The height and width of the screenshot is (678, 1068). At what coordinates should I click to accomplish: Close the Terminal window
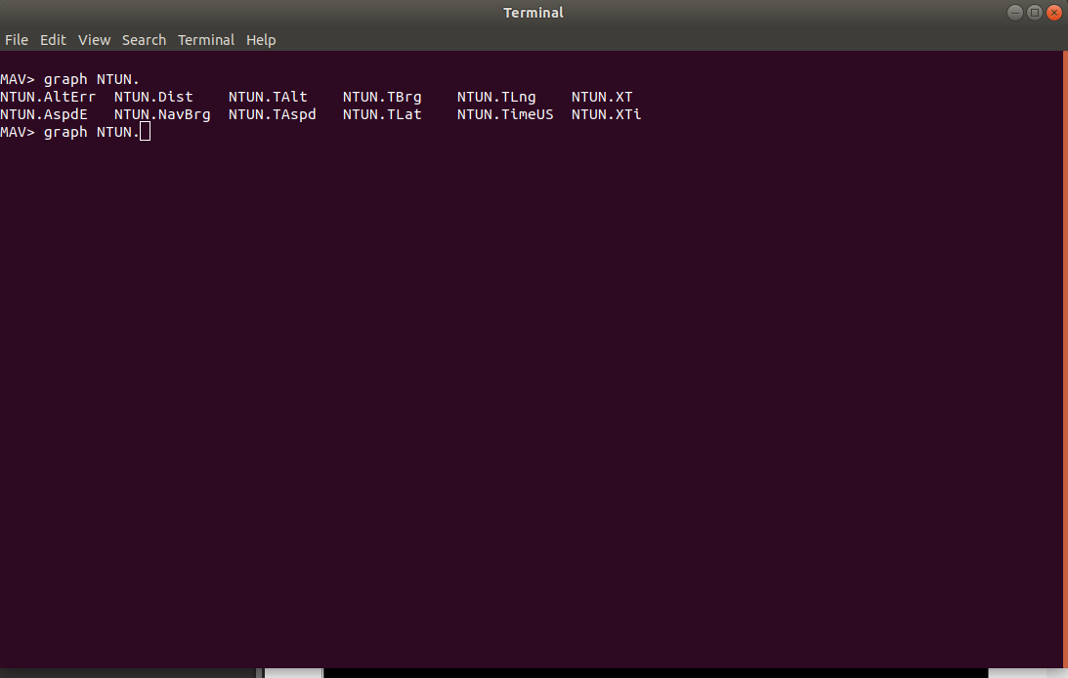coord(1054,13)
